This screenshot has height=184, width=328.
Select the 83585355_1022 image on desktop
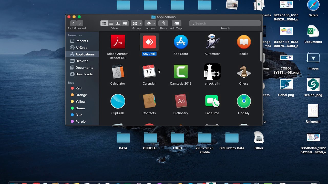click(x=313, y=137)
